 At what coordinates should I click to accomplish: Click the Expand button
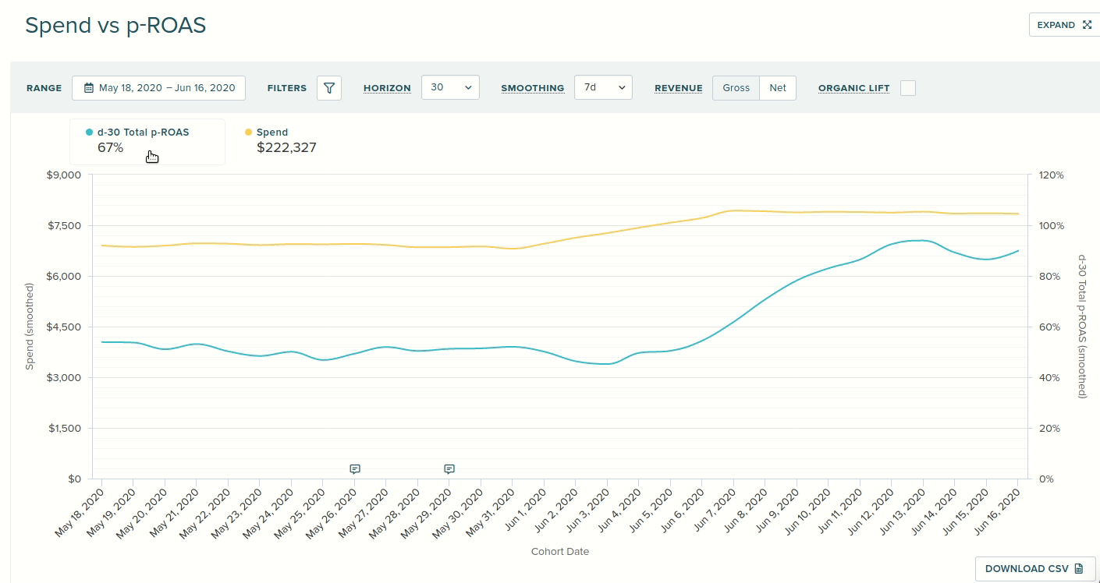point(1064,25)
